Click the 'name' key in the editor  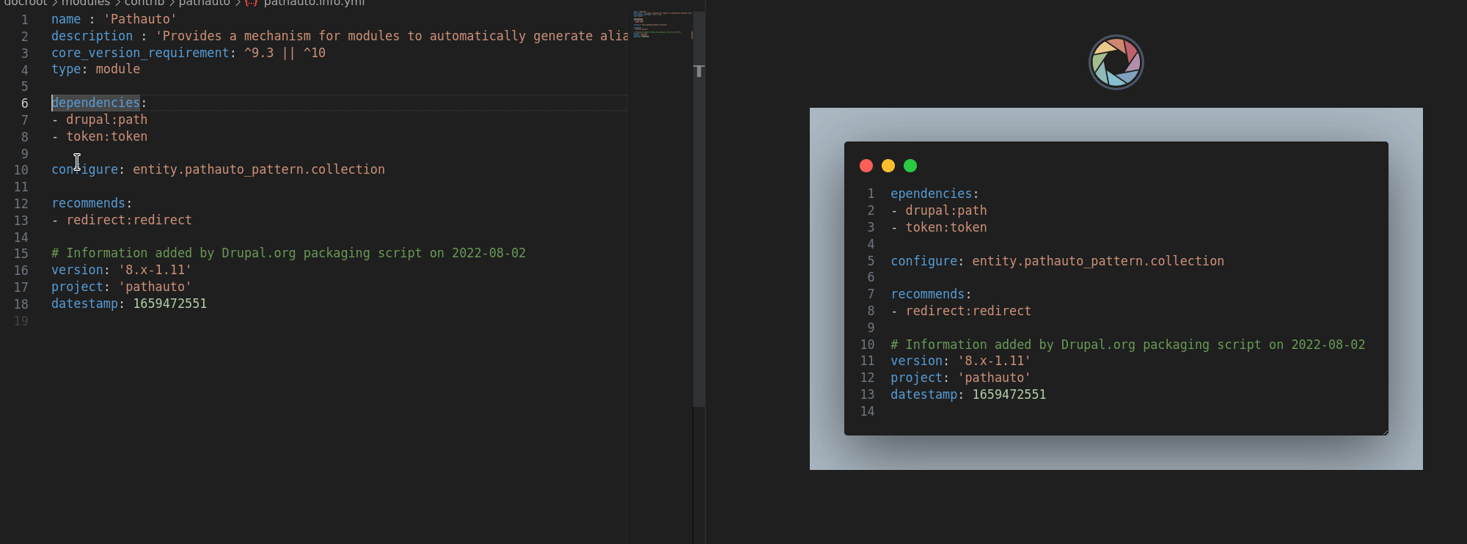click(x=66, y=19)
